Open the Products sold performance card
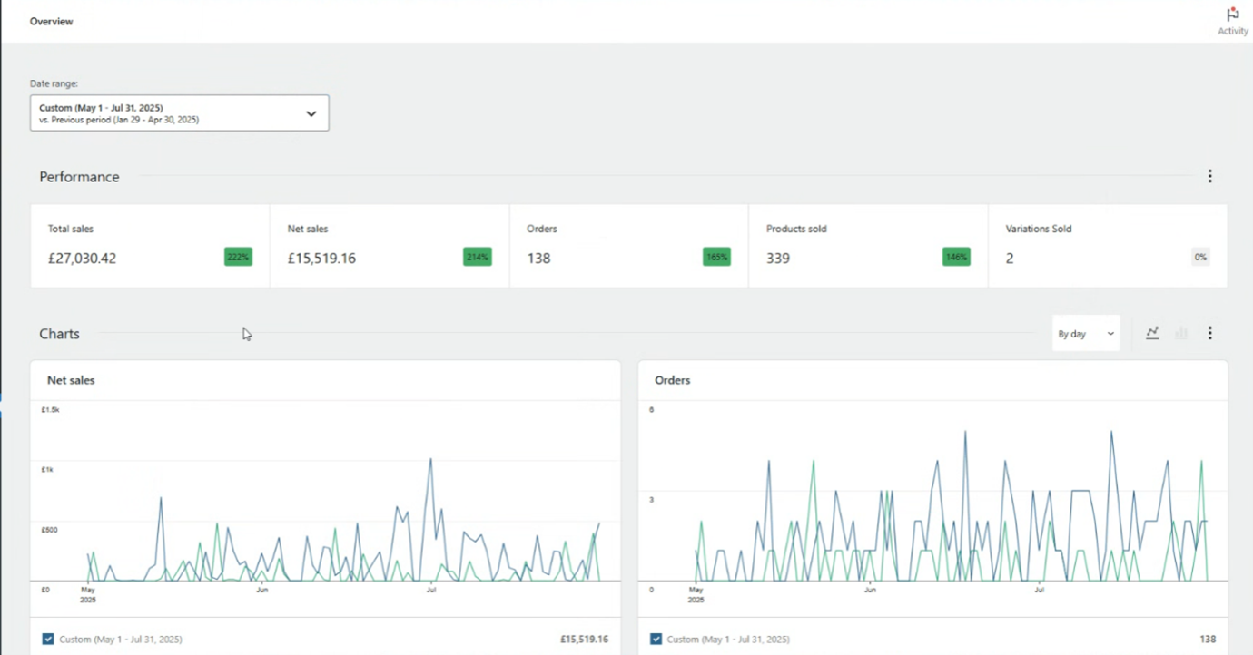 click(x=867, y=246)
